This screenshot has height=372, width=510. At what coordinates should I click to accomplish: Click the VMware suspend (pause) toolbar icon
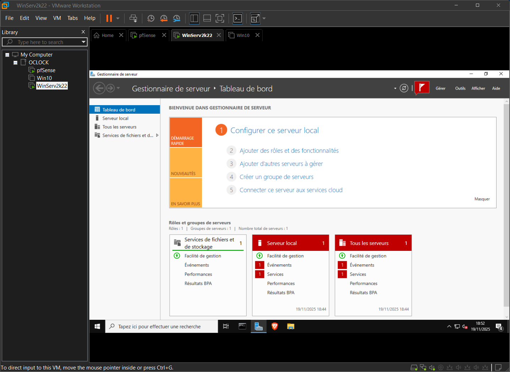tap(109, 18)
